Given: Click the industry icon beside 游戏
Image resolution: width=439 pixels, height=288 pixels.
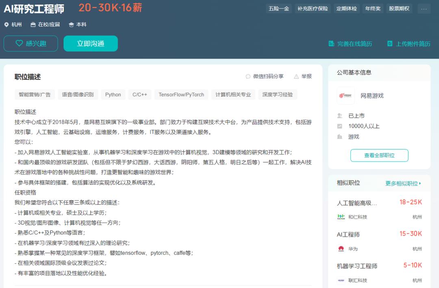Looking at the screenshot, I should pos(339,137).
